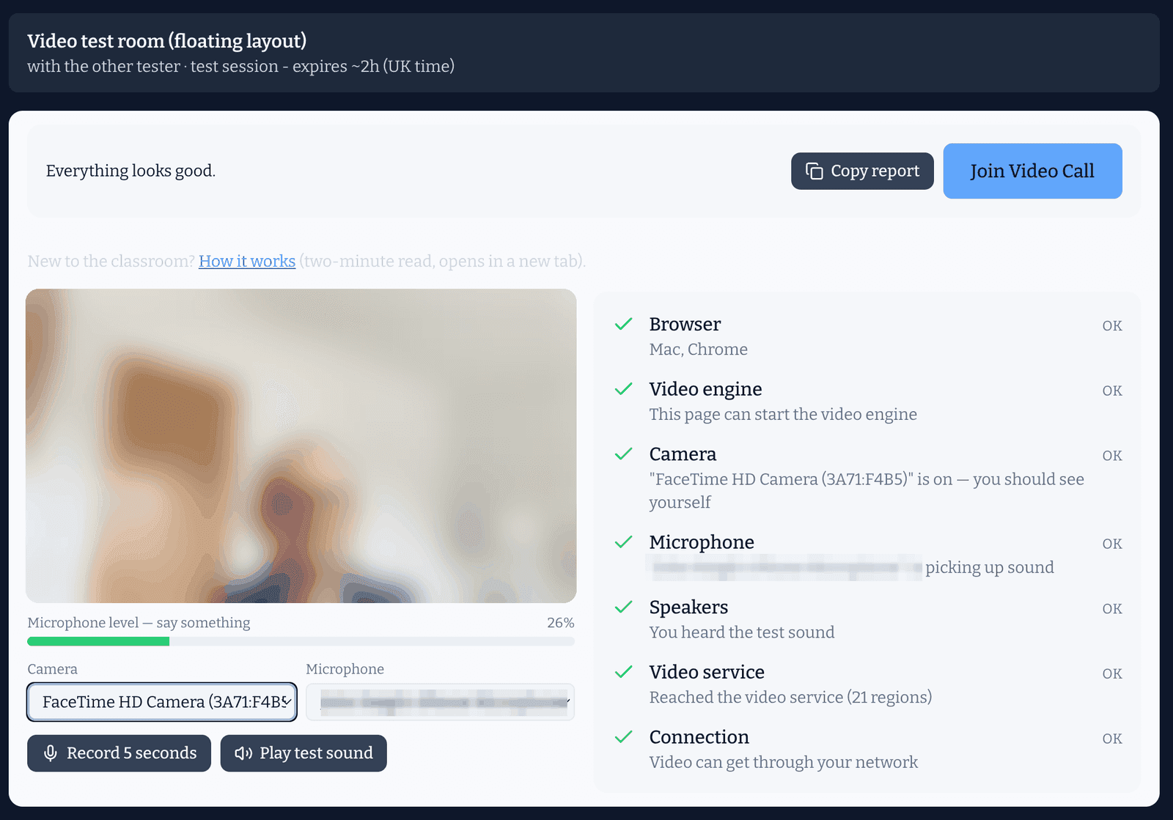Click the green checkmark beside Browser

[x=624, y=324]
